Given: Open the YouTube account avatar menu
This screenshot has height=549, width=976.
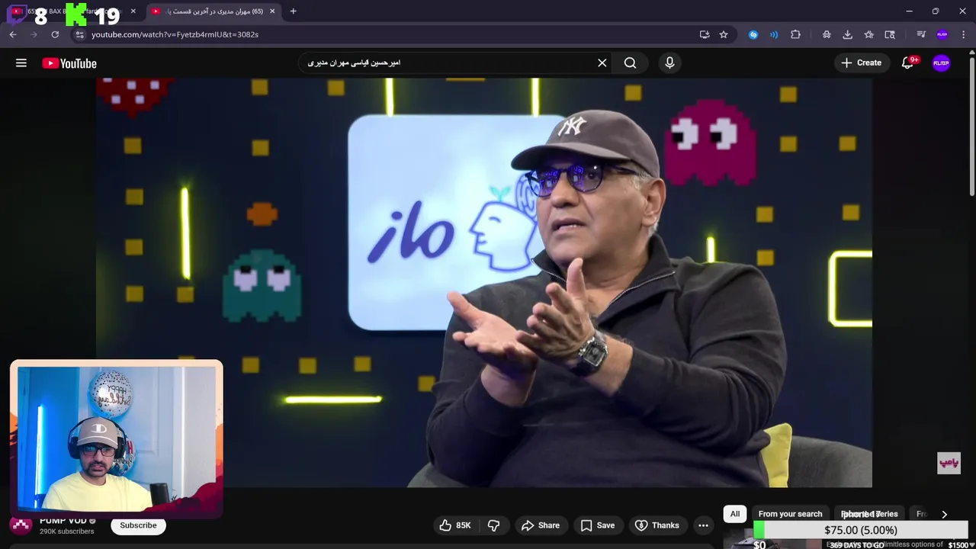Looking at the screenshot, I should point(942,63).
